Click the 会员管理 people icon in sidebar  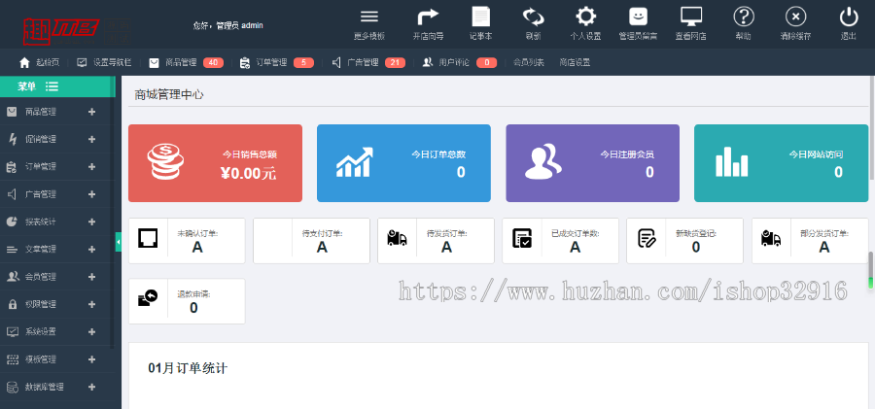click(x=13, y=276)
